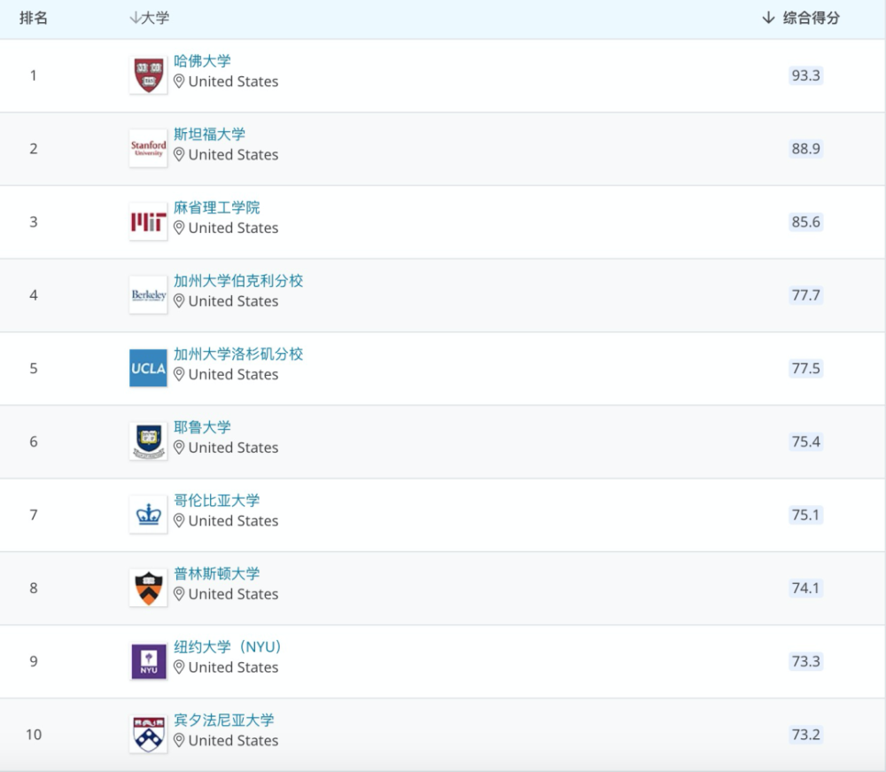This screenshot has width=886, height=772.
Task: Click location pin icon under 麻省理工学院
Action: [179, 229]
